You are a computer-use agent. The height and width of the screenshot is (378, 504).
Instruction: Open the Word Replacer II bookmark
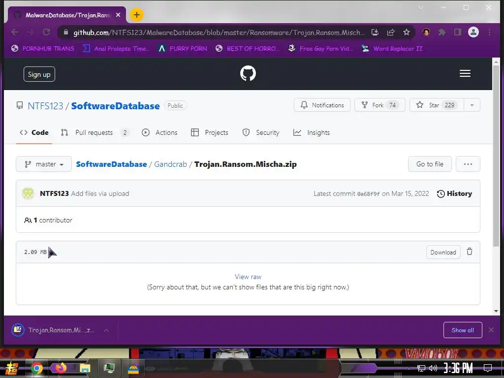tap(392, 49)
